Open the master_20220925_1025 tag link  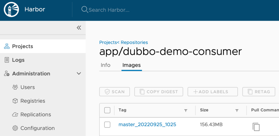(147, 125)
